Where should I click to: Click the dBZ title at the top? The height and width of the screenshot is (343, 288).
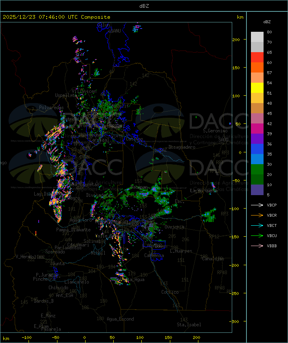coord(144,6)
